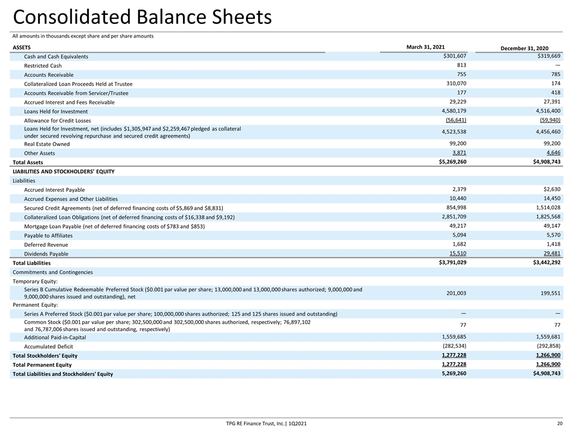Image resolution: width=572 pixels, height=429 pixels.
Task: Click "Collateralized Loan Proceeds Held at Trustee" label
Action: click(x=78, y=84)
